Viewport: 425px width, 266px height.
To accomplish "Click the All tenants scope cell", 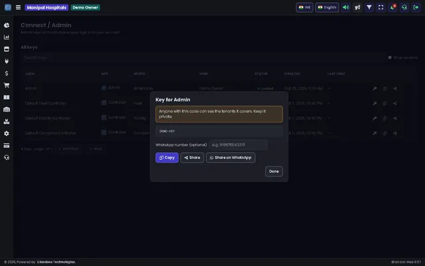I will point(143,88).
